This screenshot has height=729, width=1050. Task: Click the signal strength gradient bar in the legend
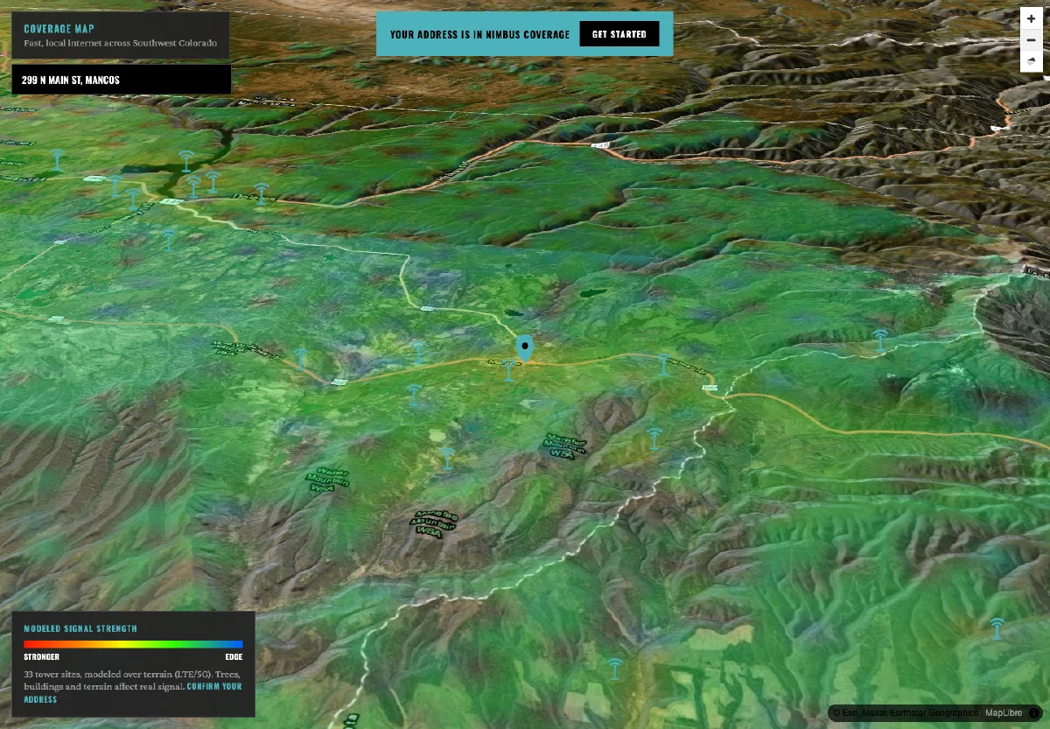(133, 643)
